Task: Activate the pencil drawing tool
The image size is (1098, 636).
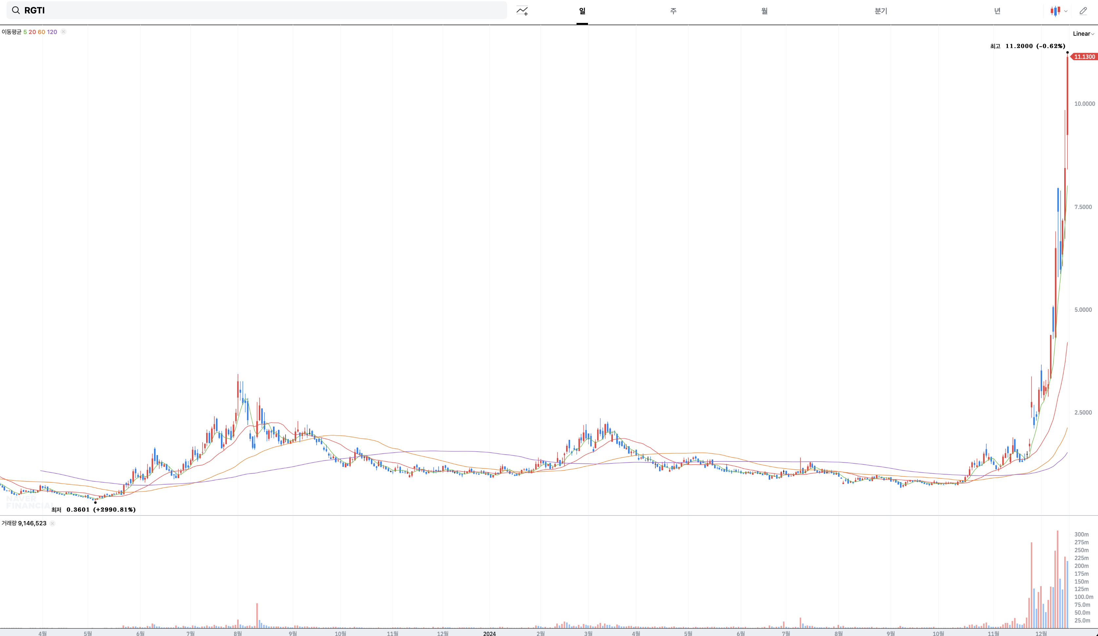Action: click(1083, 11)
